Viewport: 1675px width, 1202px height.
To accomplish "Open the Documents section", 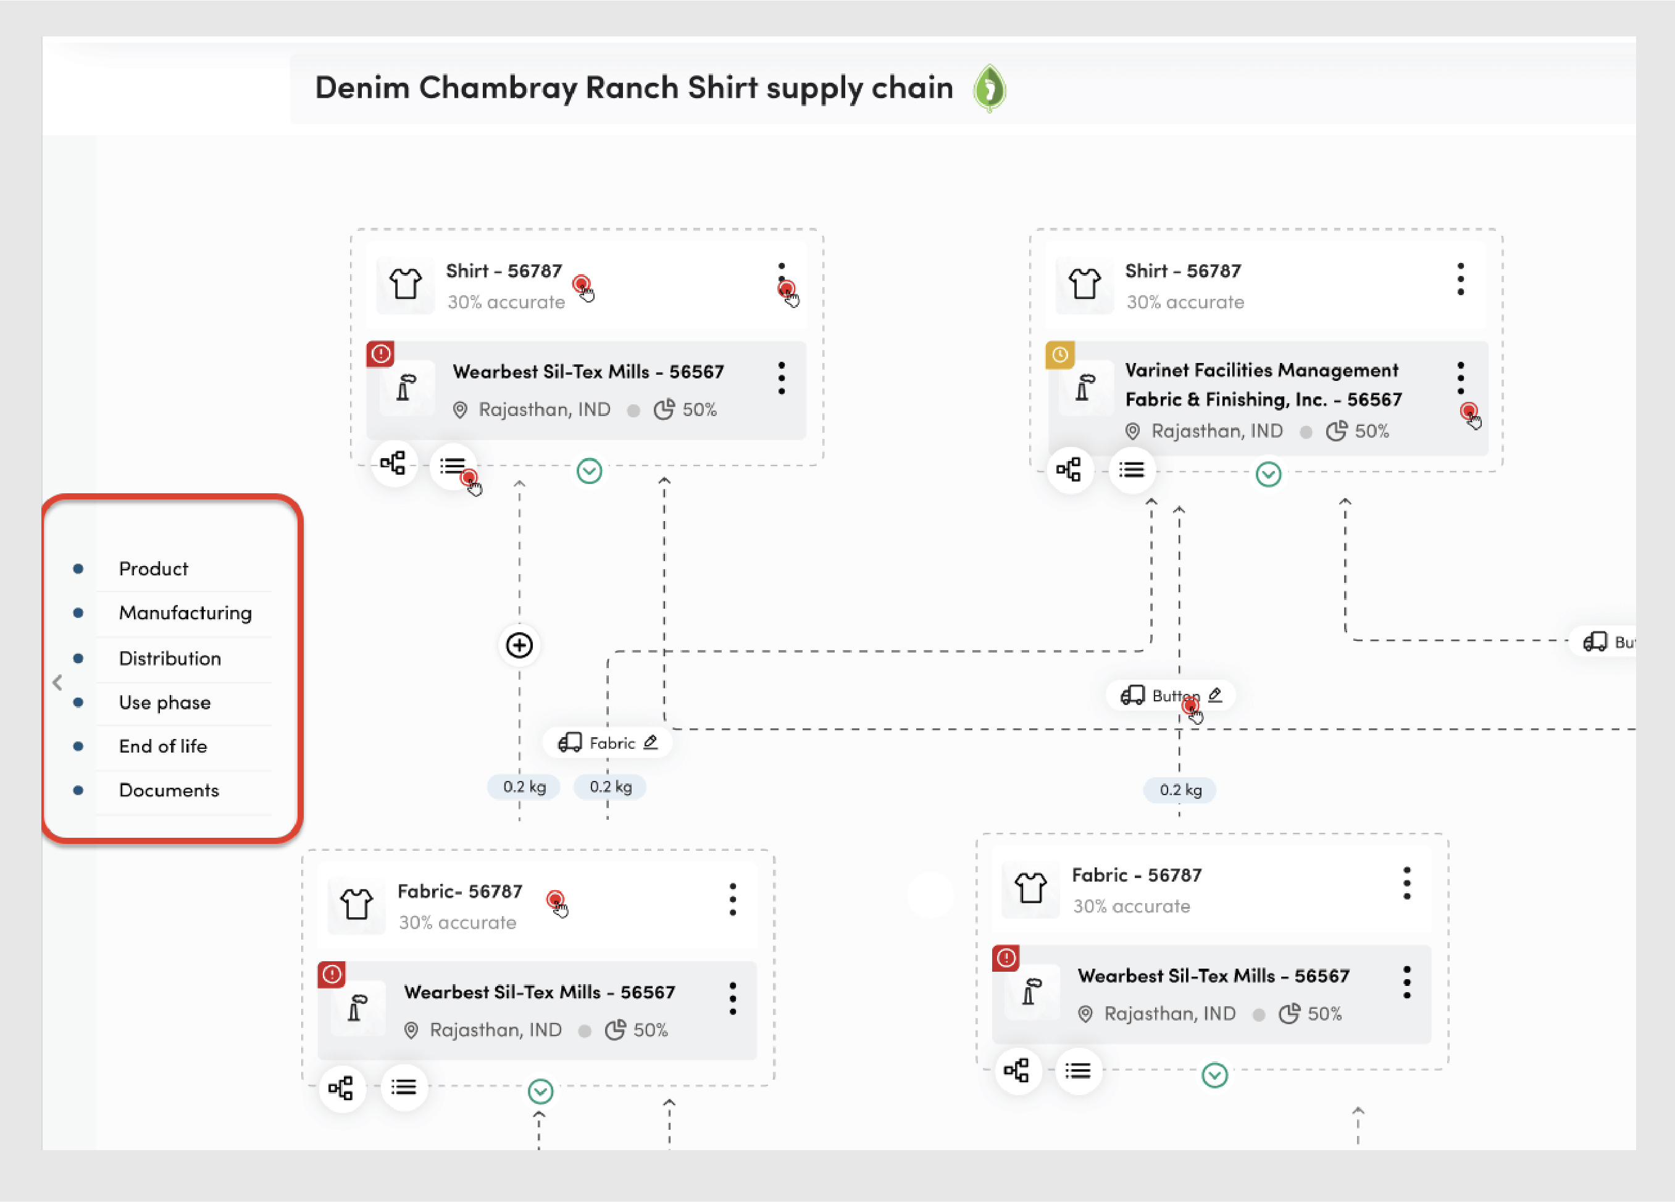I will pos(169,790).
